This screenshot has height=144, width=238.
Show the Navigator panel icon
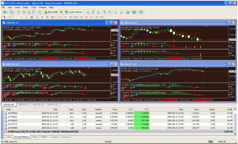tap(29, 12)
